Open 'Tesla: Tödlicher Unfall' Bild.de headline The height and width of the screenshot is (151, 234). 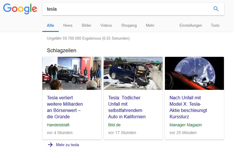[127, 107]
